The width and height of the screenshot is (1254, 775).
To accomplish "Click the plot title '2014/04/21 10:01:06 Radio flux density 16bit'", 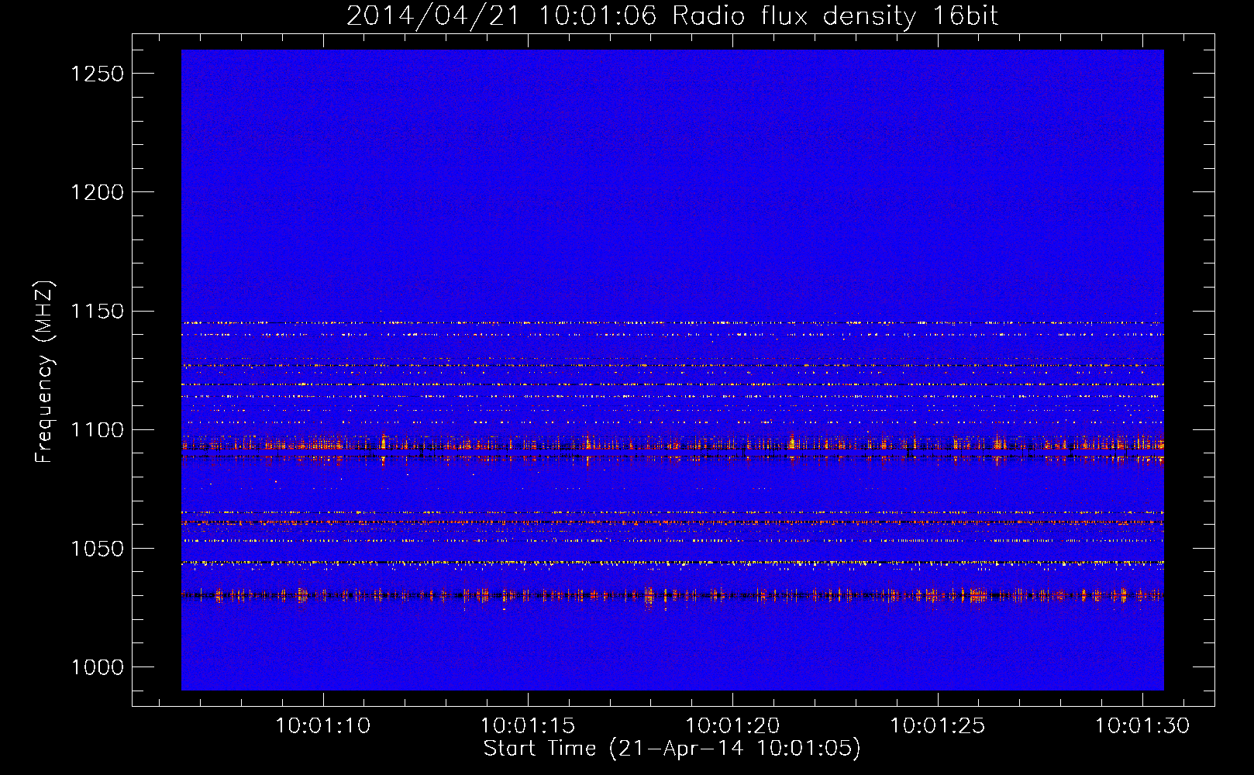I will [672, 15].
